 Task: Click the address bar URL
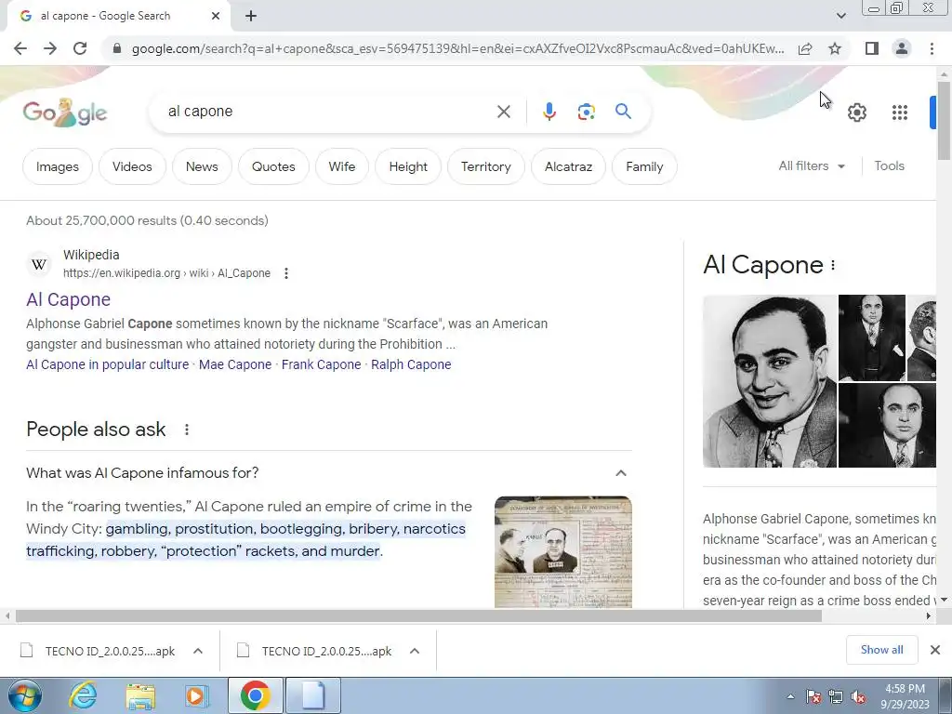pos(457,48)
